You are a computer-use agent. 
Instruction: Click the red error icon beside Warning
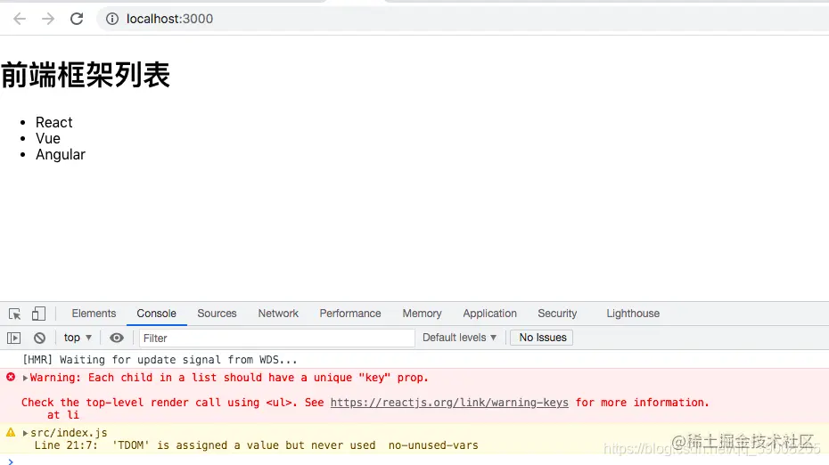coord(11,378)
